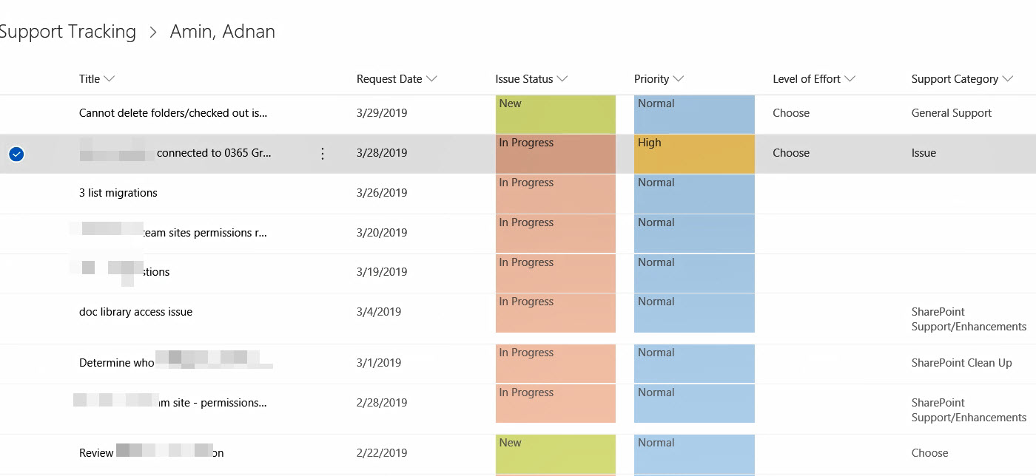
Task: Open the Cannot delete folders request
Action: click(x=173, y=112)
